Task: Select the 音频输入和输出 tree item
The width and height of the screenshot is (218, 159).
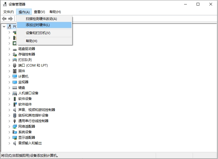Action: 30,143
